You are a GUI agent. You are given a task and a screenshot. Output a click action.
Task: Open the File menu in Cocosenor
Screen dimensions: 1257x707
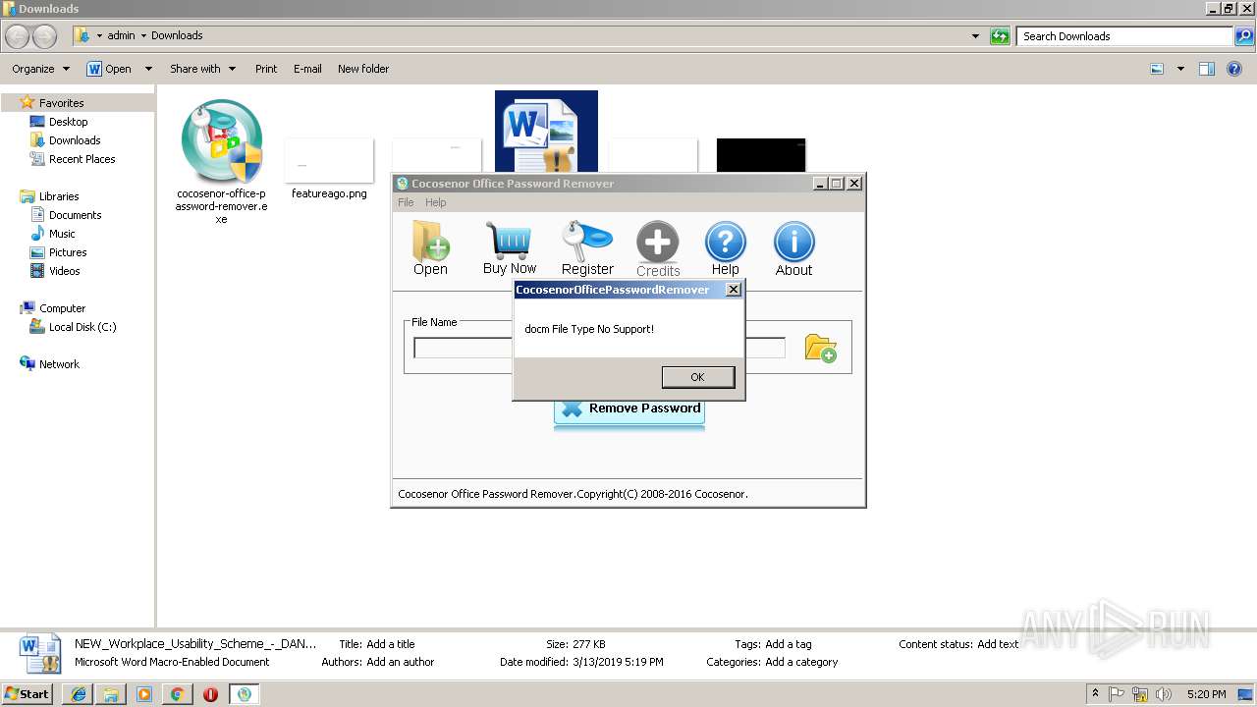[x=406, y=202]
